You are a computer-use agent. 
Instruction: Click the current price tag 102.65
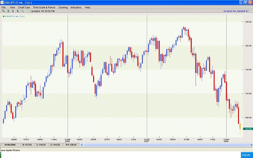pos(248,129)
